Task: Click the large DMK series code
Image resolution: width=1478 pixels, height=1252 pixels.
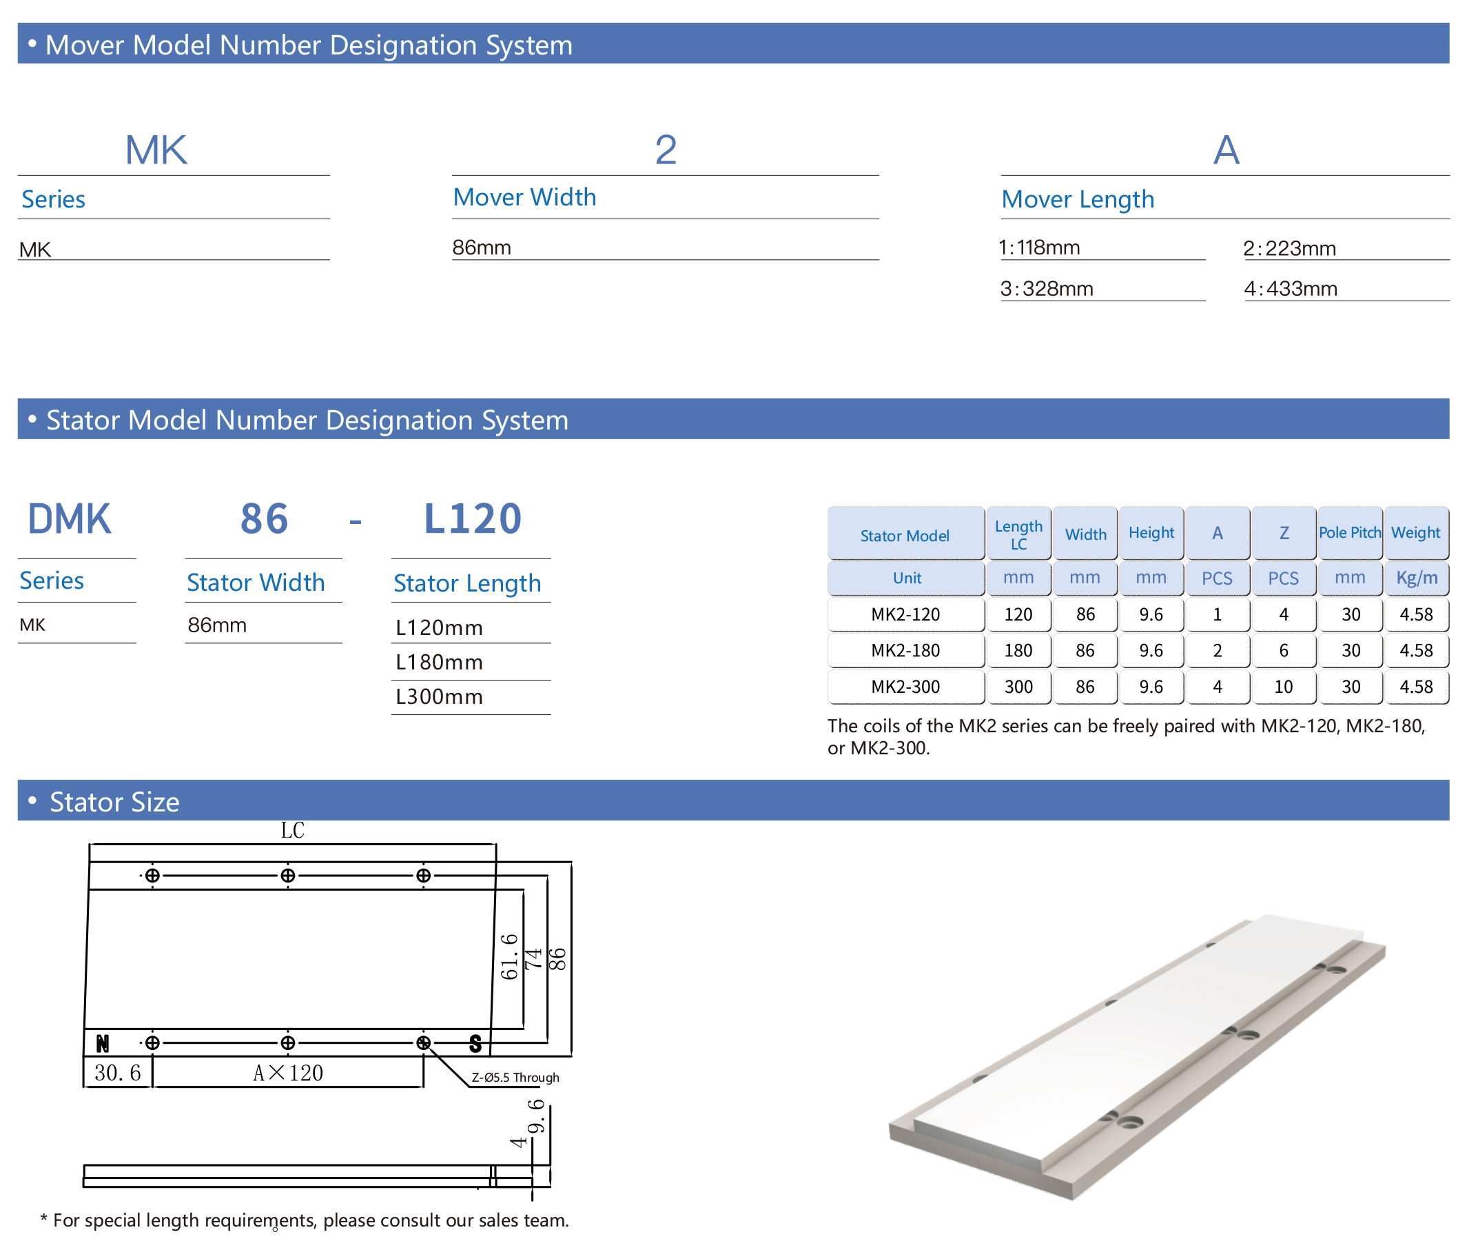Action: click(69, 519)
